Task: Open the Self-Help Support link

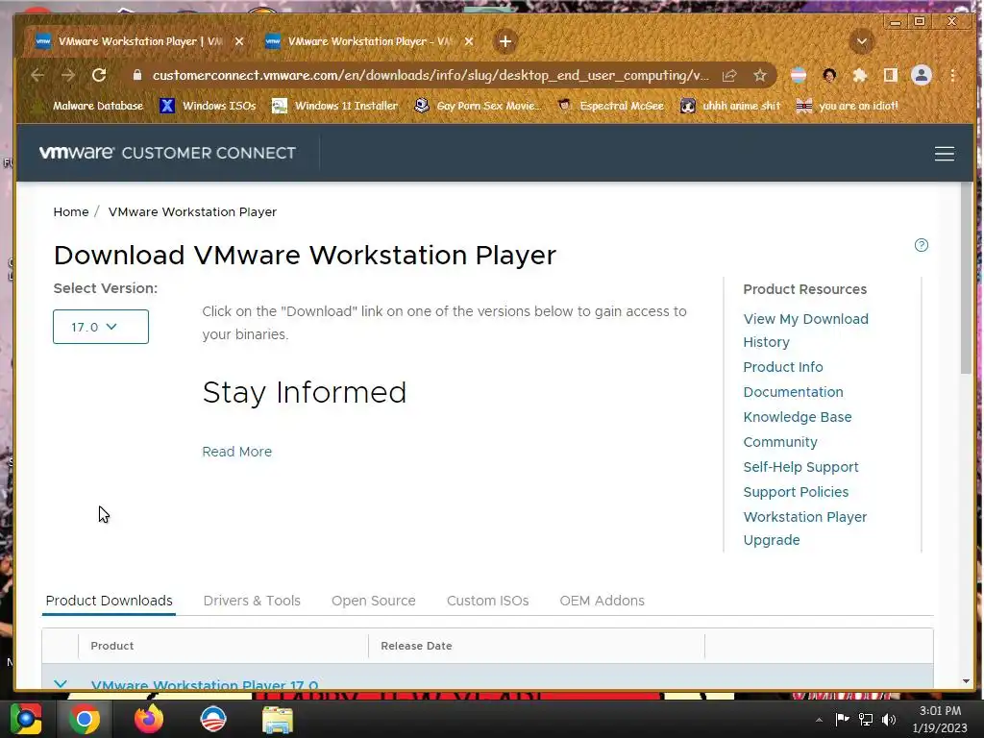Action: tap(800, 468)
